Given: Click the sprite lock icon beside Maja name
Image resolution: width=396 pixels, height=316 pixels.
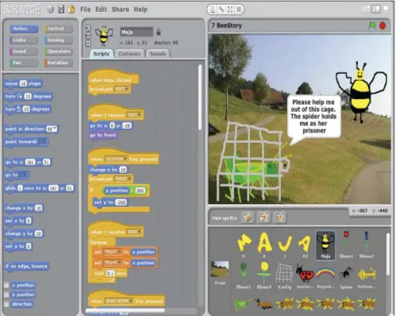Looking at the screenshot, I should 159,32.
